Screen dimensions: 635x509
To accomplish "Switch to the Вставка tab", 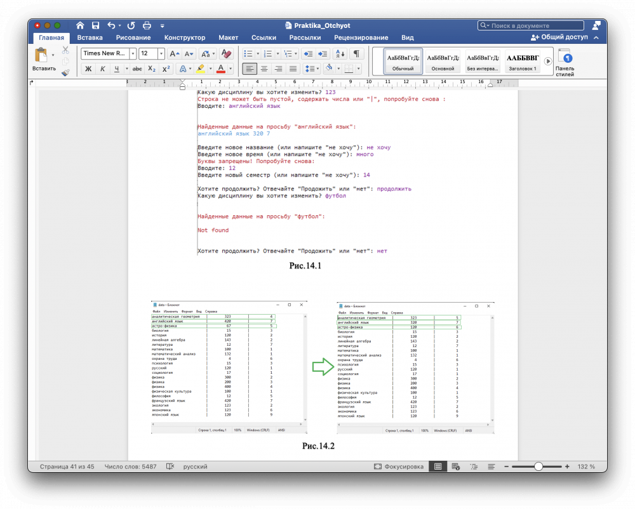I will 90,37.
